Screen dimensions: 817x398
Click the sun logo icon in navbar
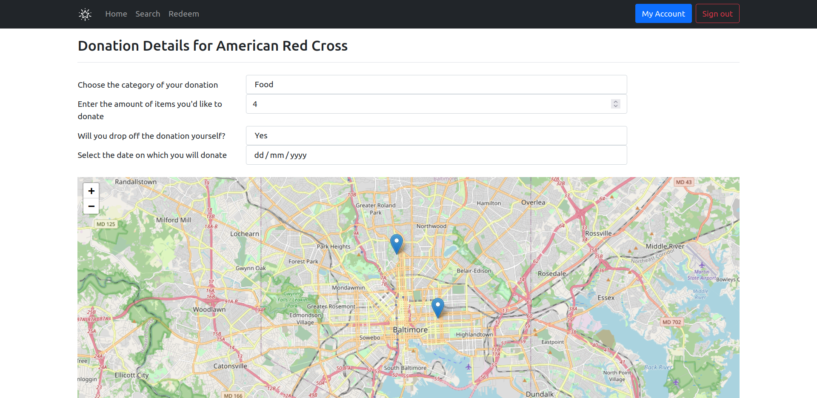(x=85, y=14)
